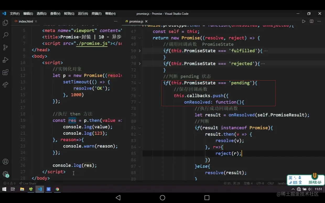
Task: Click the reject(r); statement on line 85
Action: 228,153
